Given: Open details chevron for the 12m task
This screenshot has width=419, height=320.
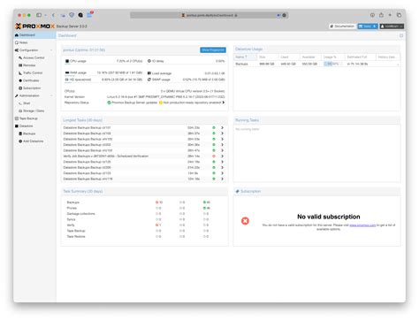Looking at the screenshot, I should [223, 179].
